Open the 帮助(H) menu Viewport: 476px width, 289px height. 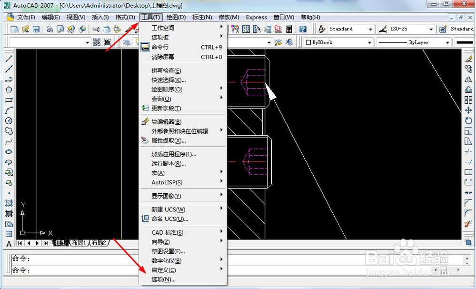[310, 17]
